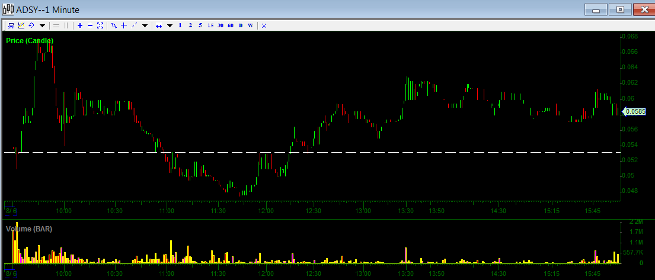Zoom in with the plus icon
This screenshot has width=655, height=280.
point(80,25)
